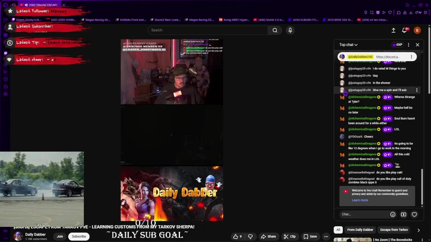
Task: Open Dispel_Ducky's bookmark
Action: coord(26,20)
